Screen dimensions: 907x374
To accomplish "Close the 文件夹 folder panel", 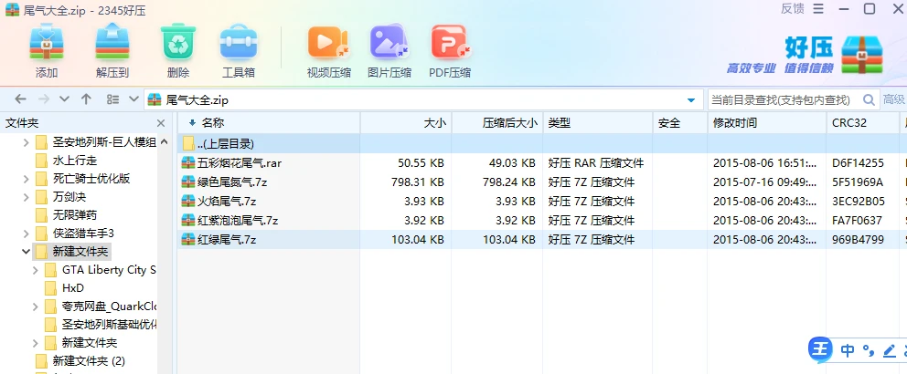I will pos(161,123).
